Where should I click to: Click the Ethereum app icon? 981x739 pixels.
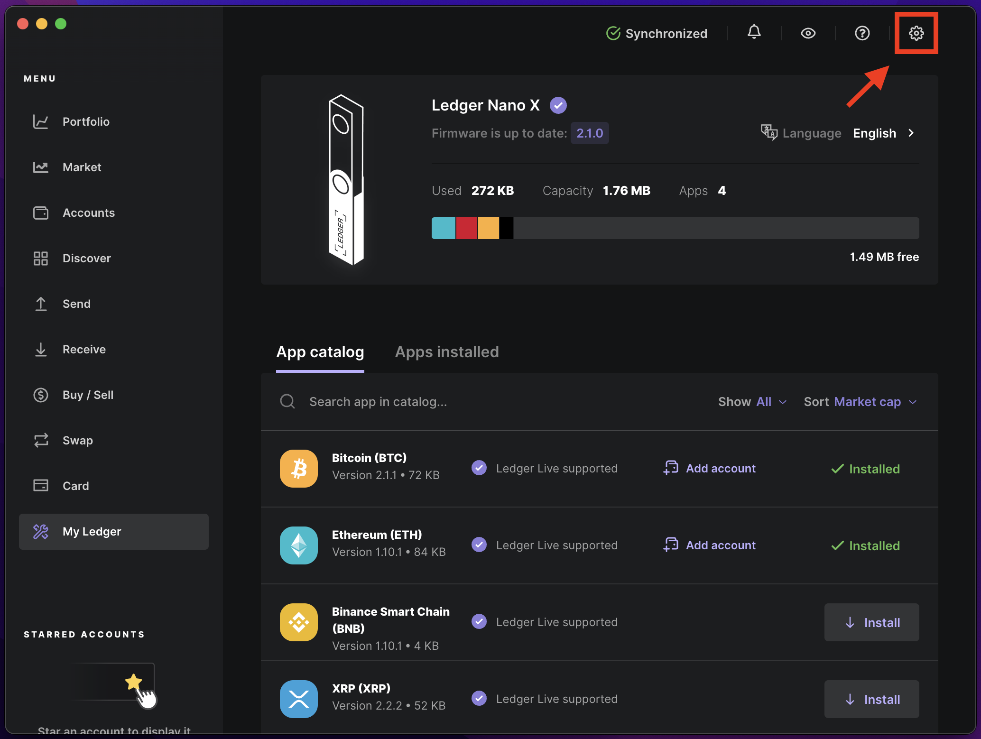(298, 545)
